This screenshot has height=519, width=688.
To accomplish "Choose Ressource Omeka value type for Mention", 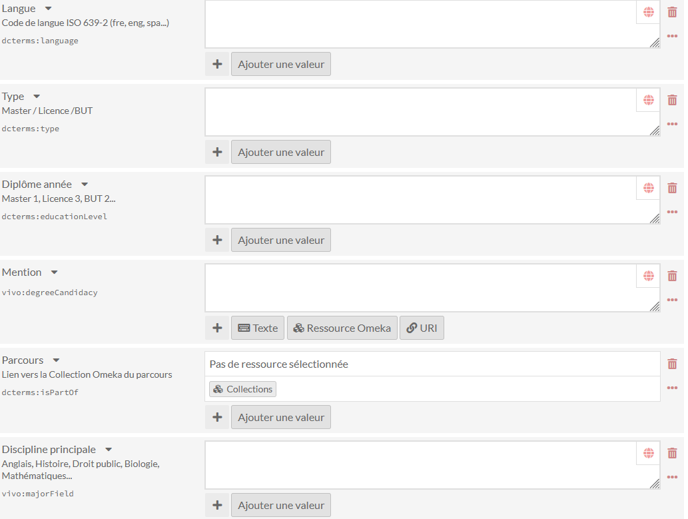I will tap(342, 328).
